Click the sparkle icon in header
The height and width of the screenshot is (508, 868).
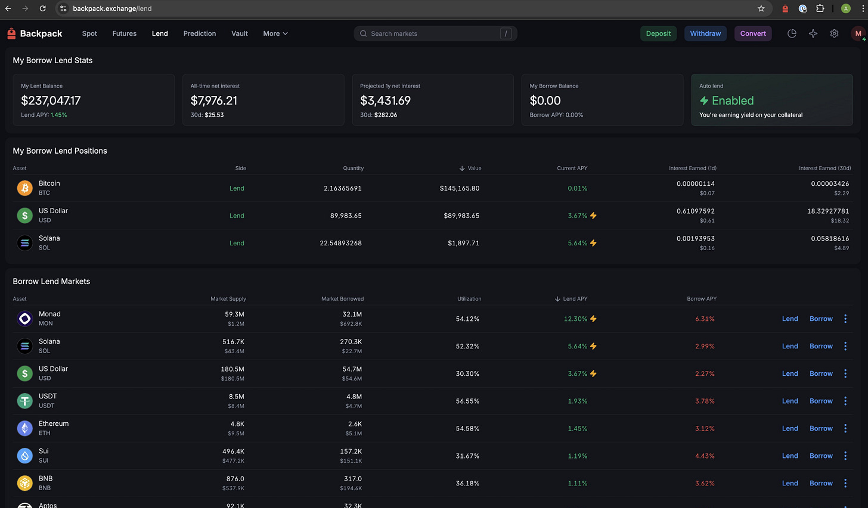813,33
